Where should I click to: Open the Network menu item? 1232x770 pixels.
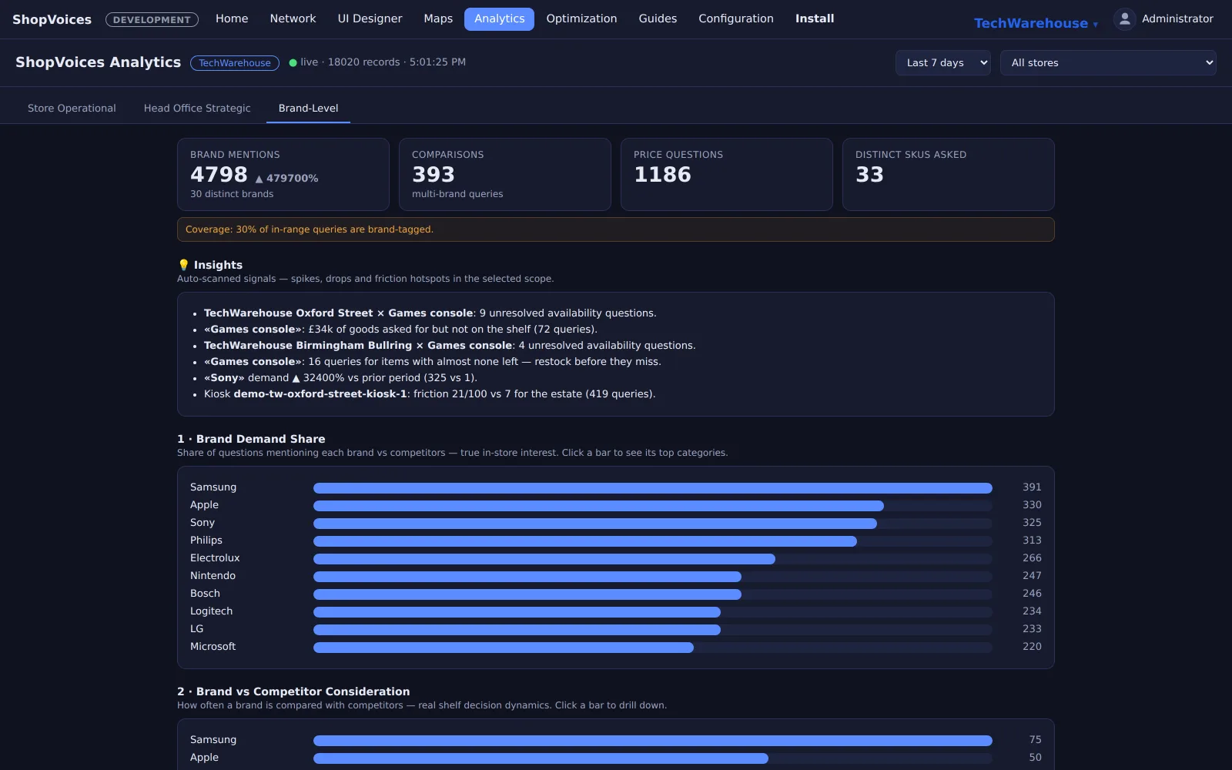(293, 18)
